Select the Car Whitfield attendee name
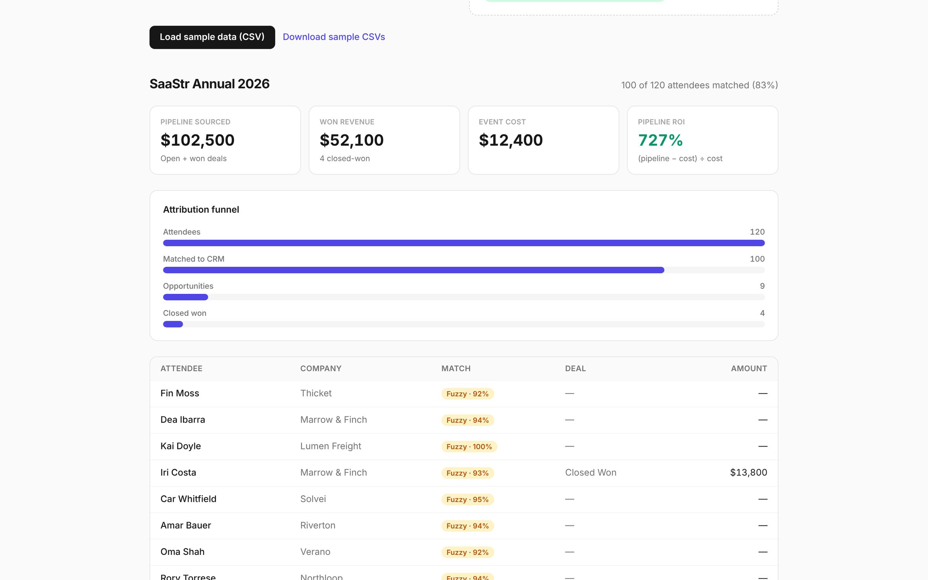 [x=188, y=499]
